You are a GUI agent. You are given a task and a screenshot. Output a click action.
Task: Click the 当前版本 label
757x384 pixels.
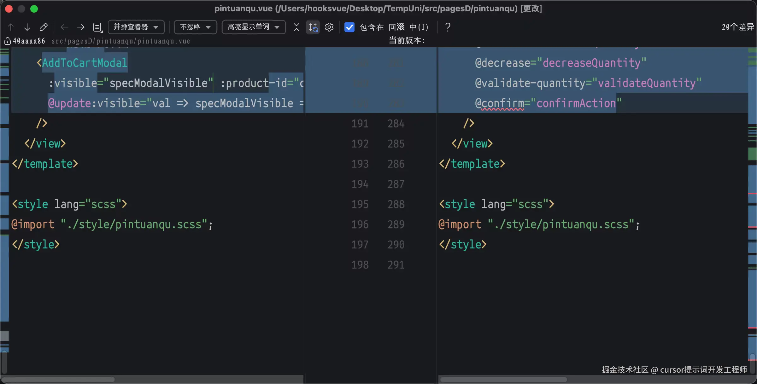click(x=407, y=40)
